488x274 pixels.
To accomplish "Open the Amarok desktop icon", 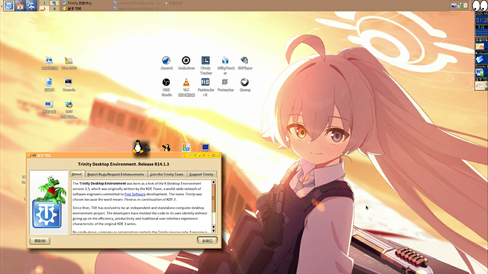I will pyautogui.click(x=167, y=63).
